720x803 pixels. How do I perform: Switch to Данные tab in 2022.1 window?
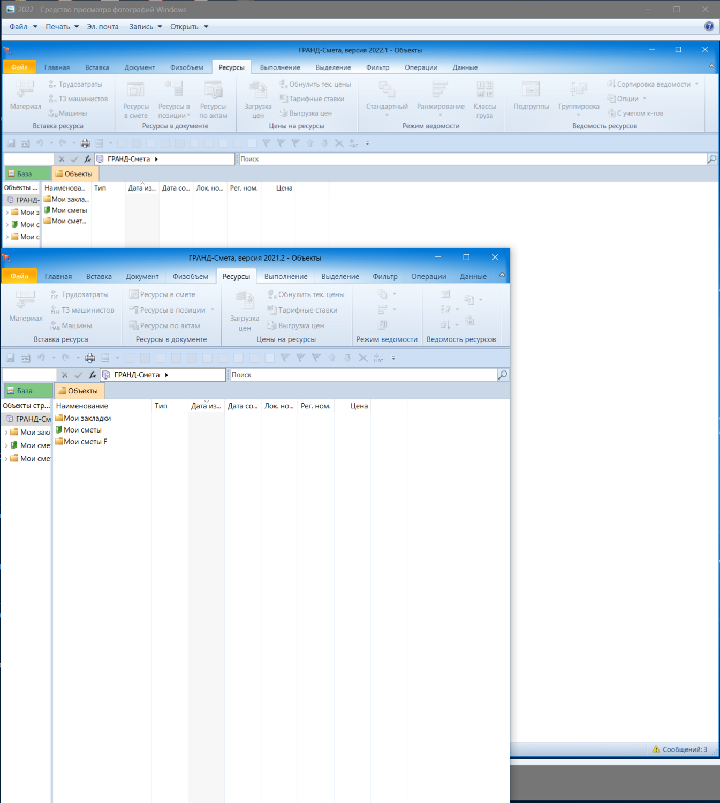point(465,67)
